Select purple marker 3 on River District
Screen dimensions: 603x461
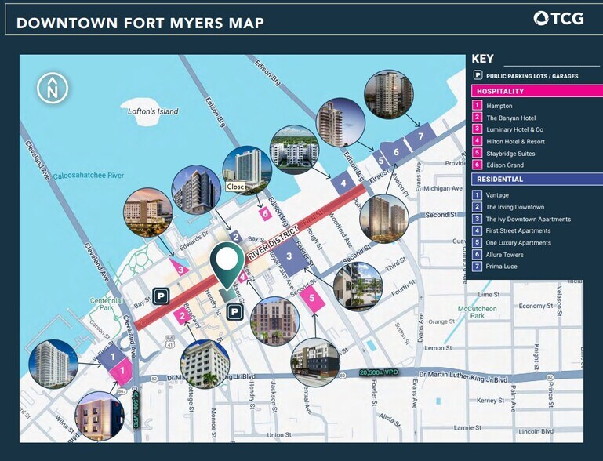(x=289, y=255)
